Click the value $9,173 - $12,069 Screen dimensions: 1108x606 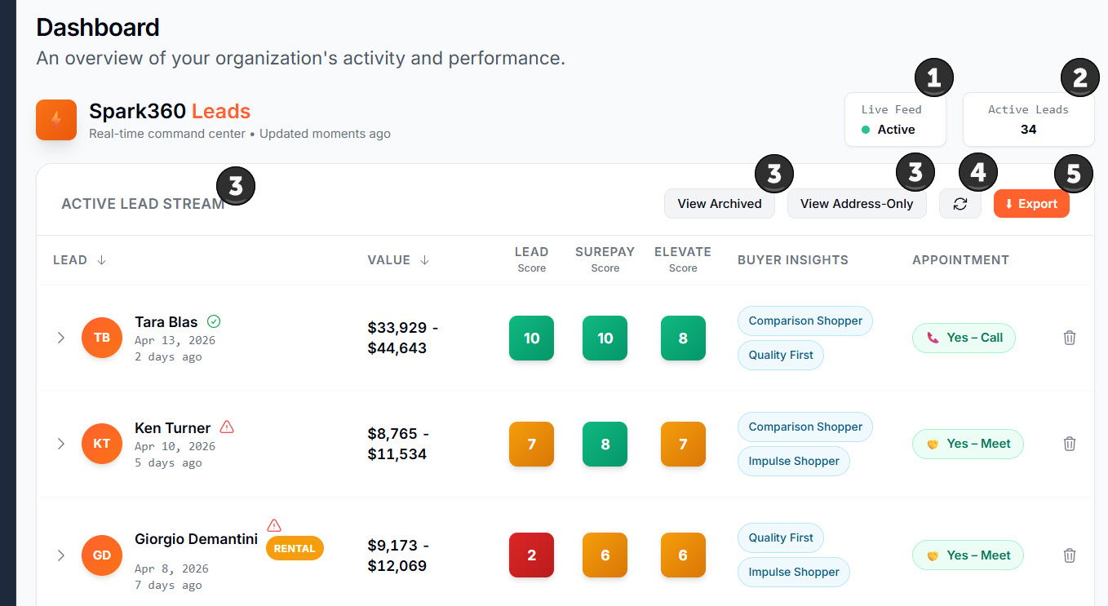click(x=397, y=555)
